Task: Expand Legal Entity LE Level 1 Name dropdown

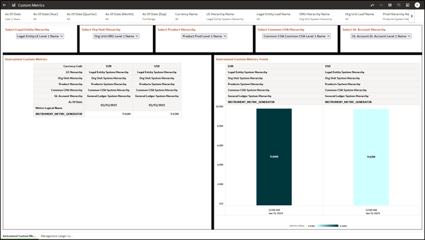Action: point(40,36)
